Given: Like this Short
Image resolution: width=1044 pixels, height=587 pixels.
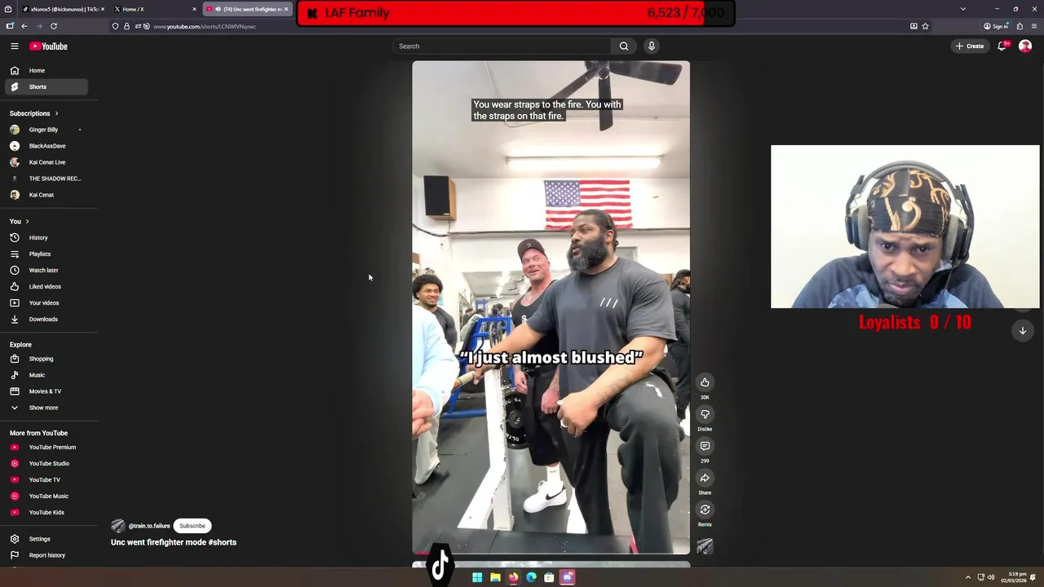Looking at the screenshot, I should tap(705, 382).
